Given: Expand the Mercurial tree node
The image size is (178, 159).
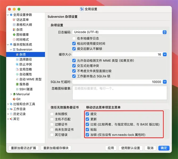Looking at the screenshot, I should (x=11, y=94).
